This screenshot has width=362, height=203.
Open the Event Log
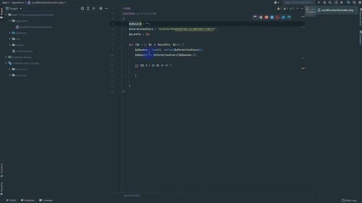tap(348, 201)
